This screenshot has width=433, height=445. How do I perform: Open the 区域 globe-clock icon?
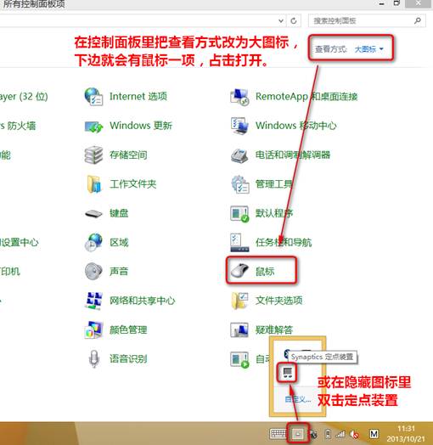[93, 242]
